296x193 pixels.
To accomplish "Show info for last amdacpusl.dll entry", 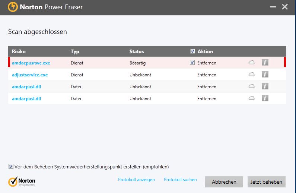I will pyautogui.click(x=265, y=98).
